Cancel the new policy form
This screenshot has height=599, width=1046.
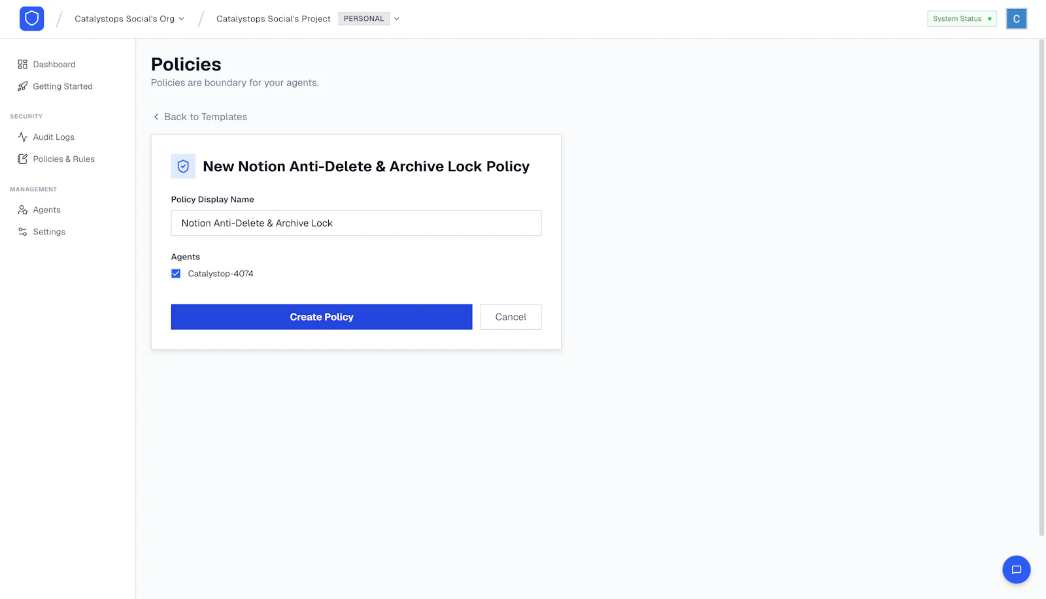point(511,317)
